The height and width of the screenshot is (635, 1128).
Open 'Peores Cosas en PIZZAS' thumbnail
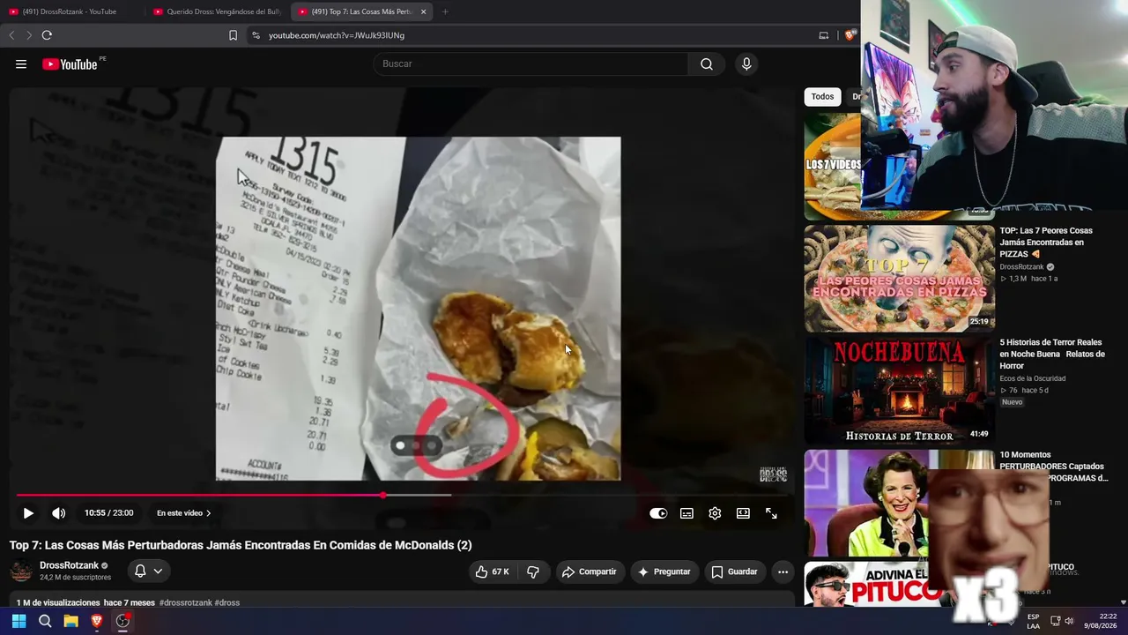pyautogui.click(x=899, y=278)
